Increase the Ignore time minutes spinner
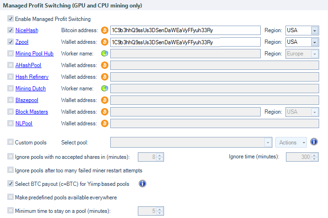328x218 pixels. point(314,155)
